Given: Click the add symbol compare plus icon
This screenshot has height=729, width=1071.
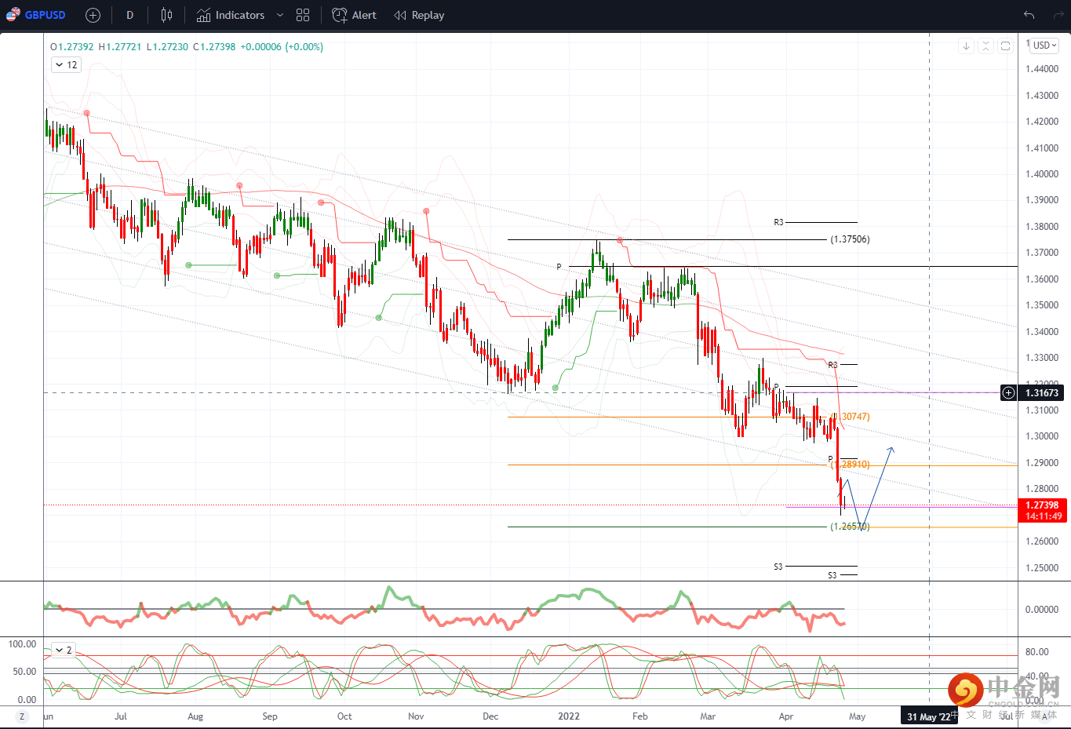Looking at the screenshot, I should pos(93,15).
